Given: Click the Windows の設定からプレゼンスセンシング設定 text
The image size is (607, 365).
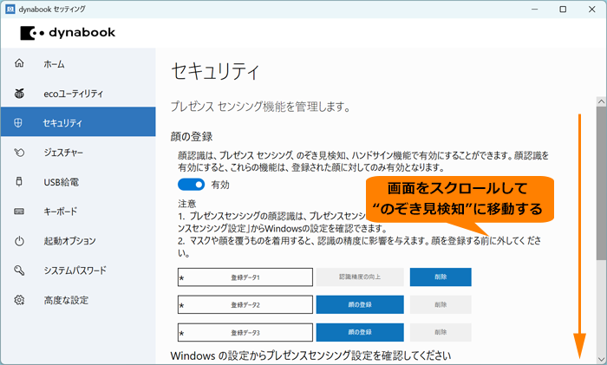Looking at the screenshot, I should pos(310,355).
